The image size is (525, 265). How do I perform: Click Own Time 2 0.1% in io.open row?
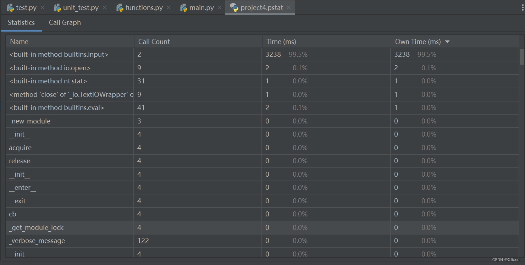pos(415,68)
